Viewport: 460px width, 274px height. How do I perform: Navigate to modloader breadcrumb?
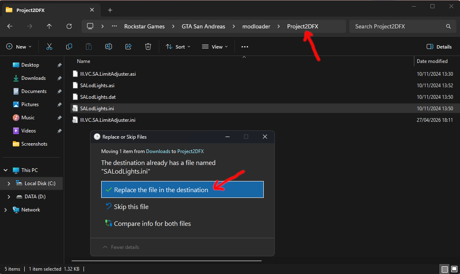coord(256,26)
